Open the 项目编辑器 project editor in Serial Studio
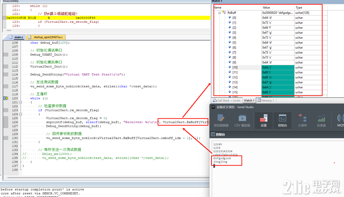The width and height of the screenshot is (344, 197). click(221, 120)
